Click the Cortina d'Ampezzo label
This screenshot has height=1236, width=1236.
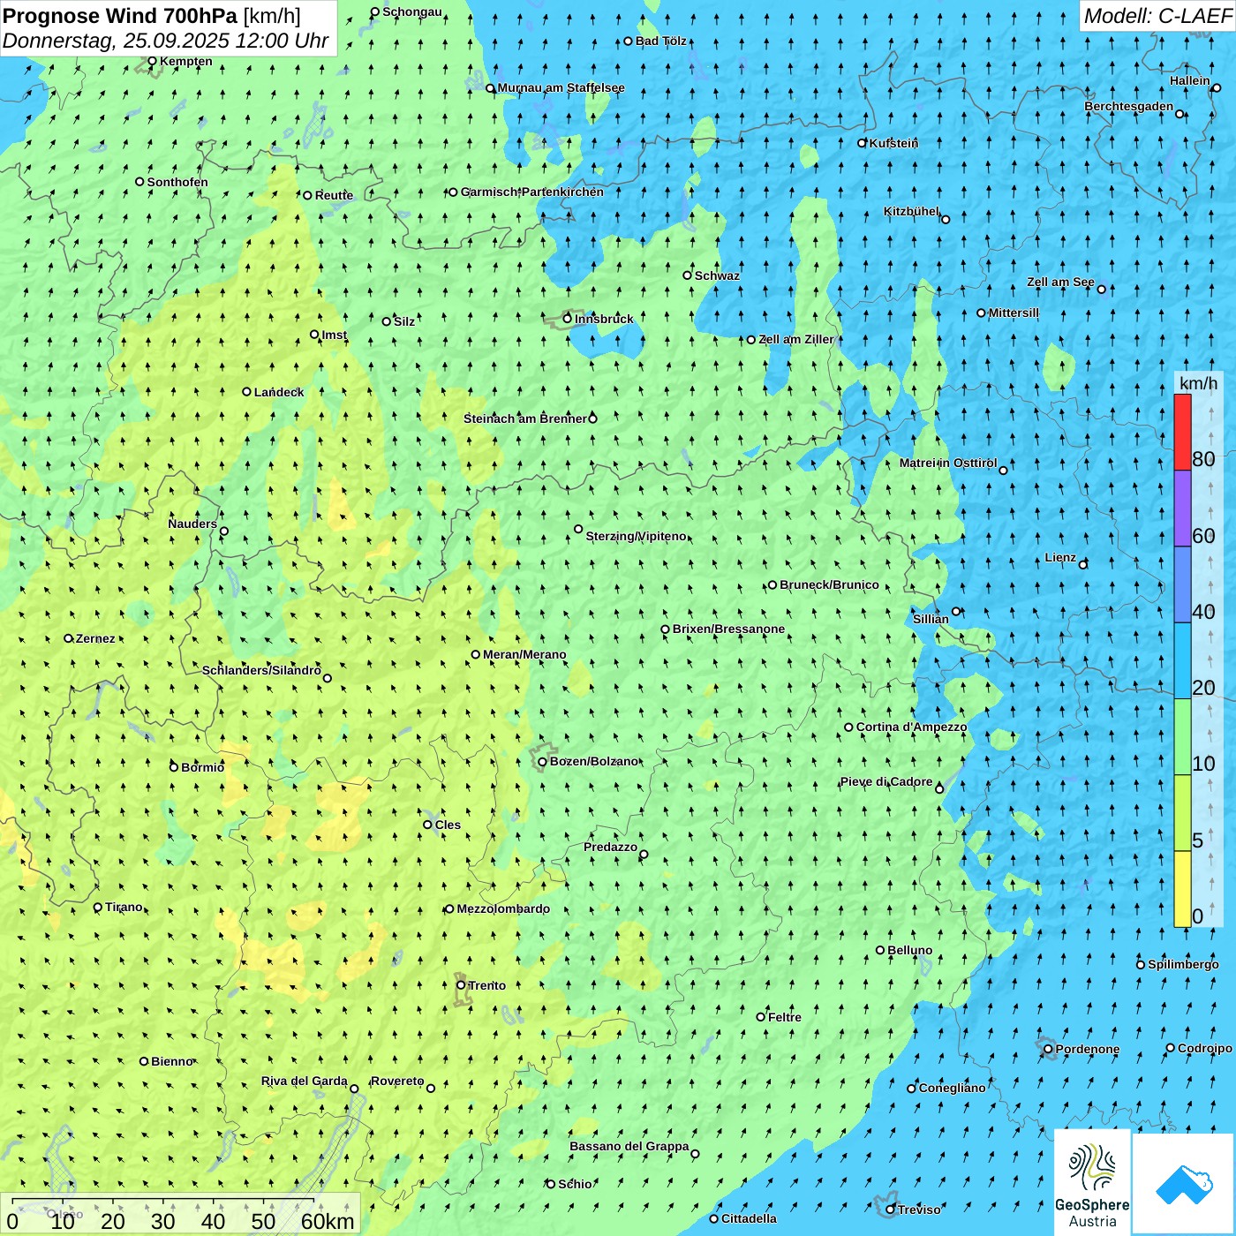tap(911, 727)
